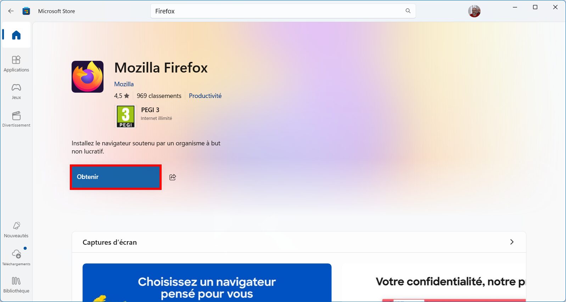Viewport: 566px width, 302px height.
Task: Click the 969 classements ratings text
Action: pyautogui.click(x=159, y=96)
